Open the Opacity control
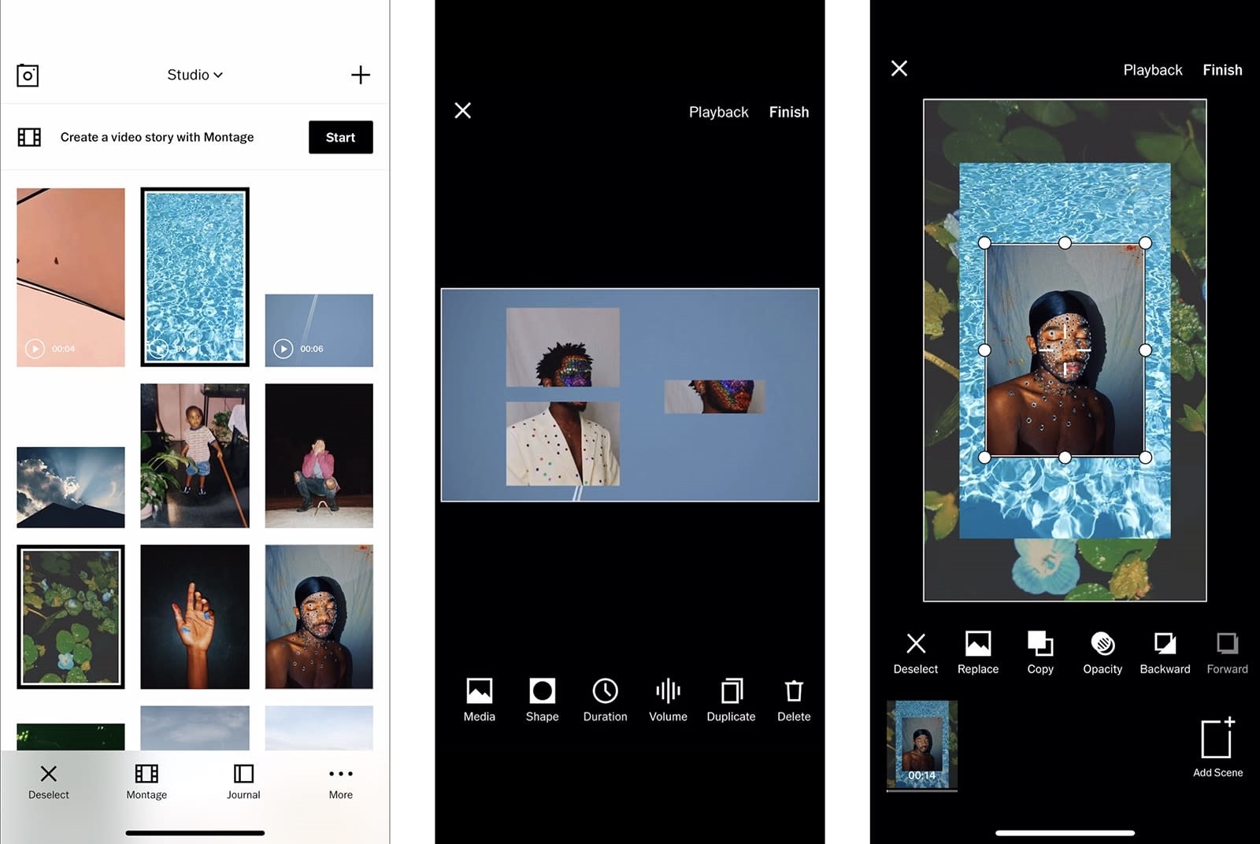1260x844 pixels. [x=1102, y=652]
